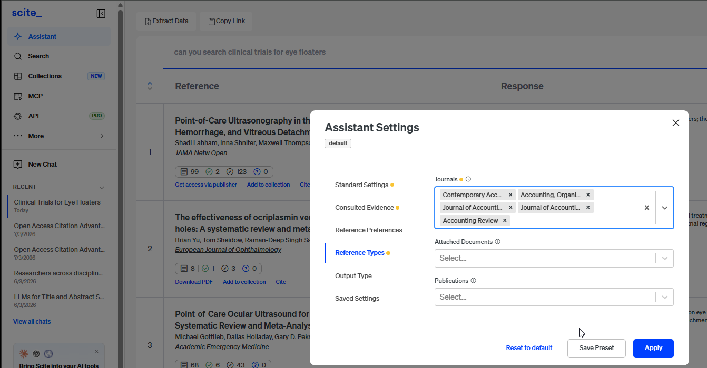Click View all chats link
This screenshot has width=707, height=368.
click(32, 322)
